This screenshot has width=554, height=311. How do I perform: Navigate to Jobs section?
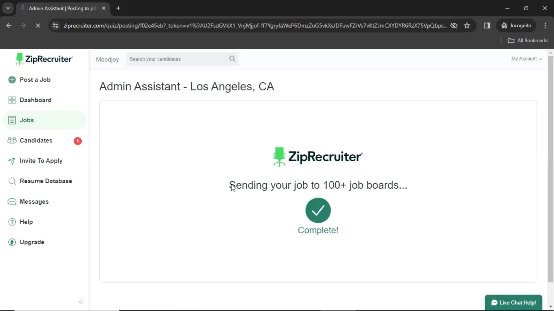(x=27, y=120)
